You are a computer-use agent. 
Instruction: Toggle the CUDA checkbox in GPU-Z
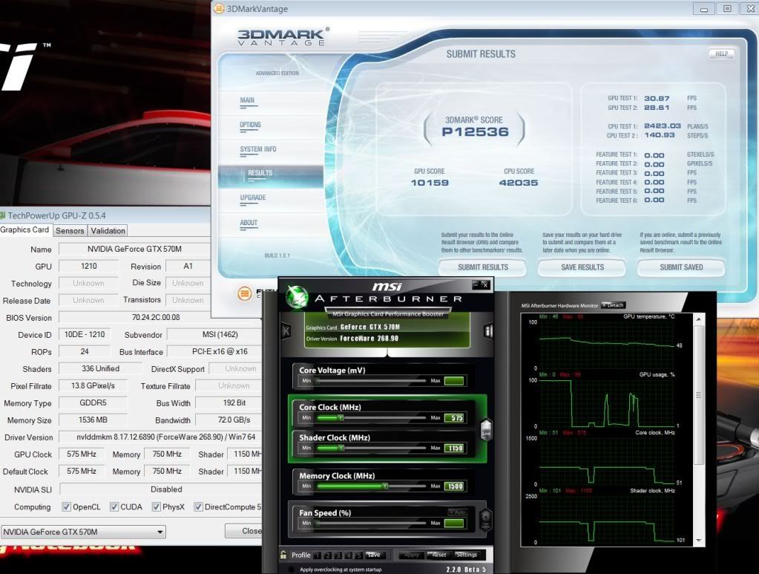coord(114,507)
